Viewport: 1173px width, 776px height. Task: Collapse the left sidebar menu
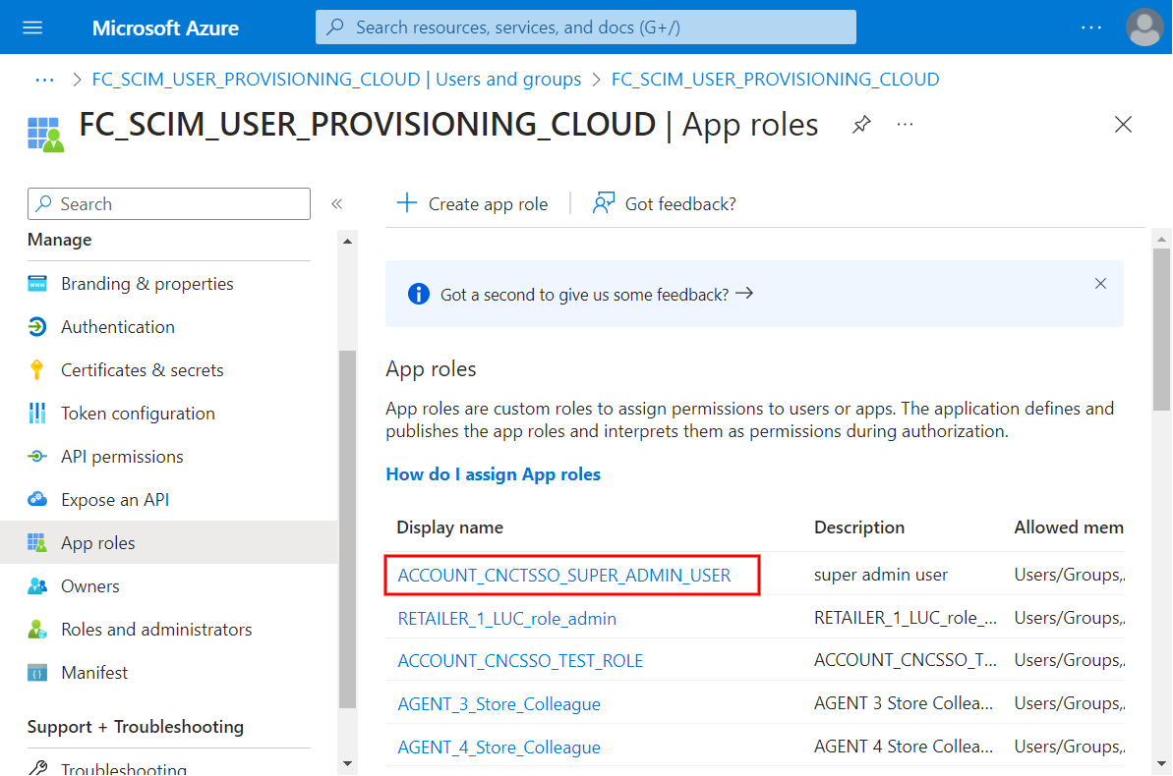tap(336, 204)
